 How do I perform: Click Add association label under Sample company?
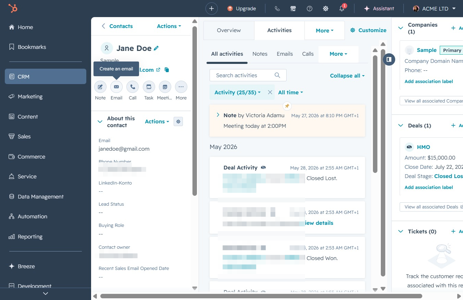click(429, 81)
